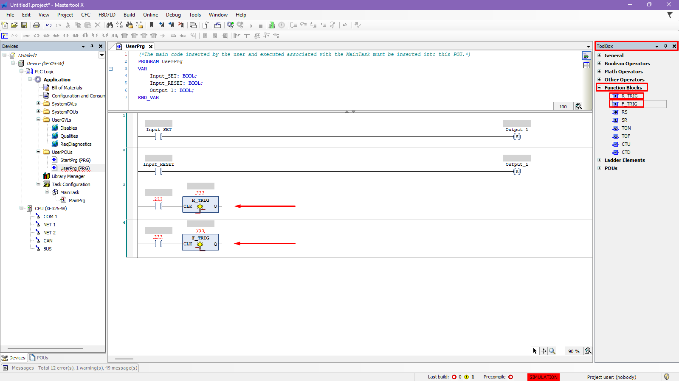Open StartPrg (PRG) in device tree

(75, 160)
